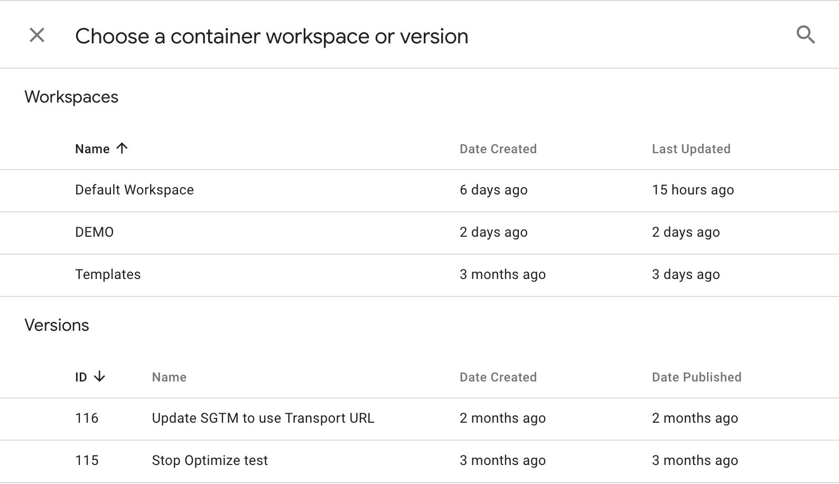Select version 116 Update SGTM to use Transport URL
The height and width of the screenshot is (484, 839).
tap(420, 419)
